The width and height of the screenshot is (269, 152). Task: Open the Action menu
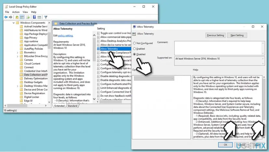pos(16,12)
